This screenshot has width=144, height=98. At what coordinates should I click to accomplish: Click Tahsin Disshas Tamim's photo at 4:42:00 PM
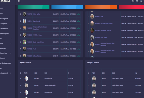coord(26,86)
